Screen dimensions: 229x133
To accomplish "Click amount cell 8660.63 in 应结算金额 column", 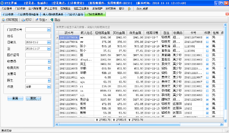I will pyautogui.click(x=102, y=91).
